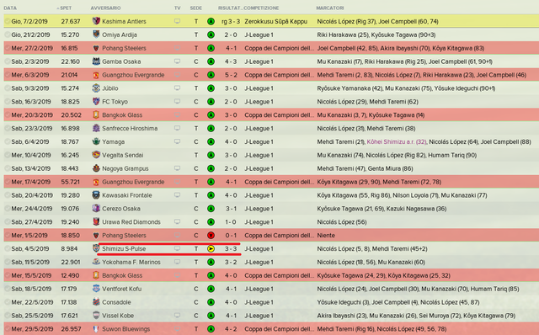
Task: Click the Urawa Red Diamonds club crest
Action: 96,222
